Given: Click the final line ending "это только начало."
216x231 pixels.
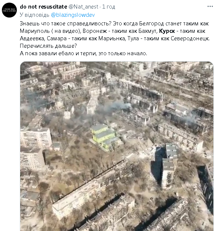Looking at the screenshot, I should point(83,53).
